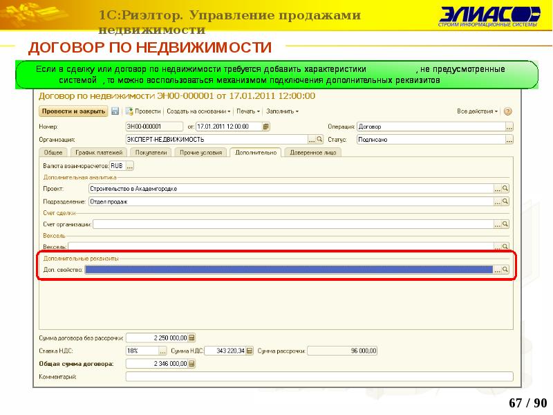The image size is (553, 415).
Task: Expand the Создать на основании dropdown
Action: click(199, 111)
